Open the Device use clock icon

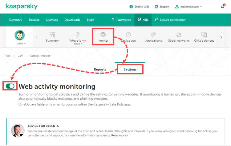(x=128, y=35)
